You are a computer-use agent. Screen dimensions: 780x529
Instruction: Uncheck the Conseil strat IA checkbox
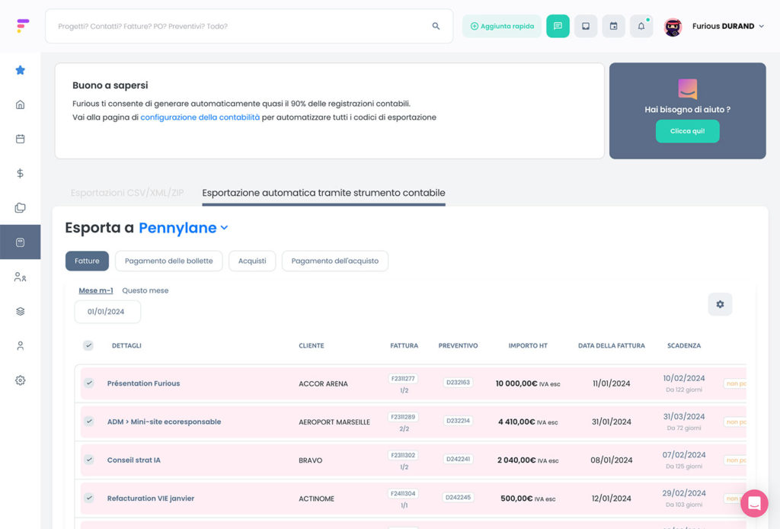pos(89,460)
